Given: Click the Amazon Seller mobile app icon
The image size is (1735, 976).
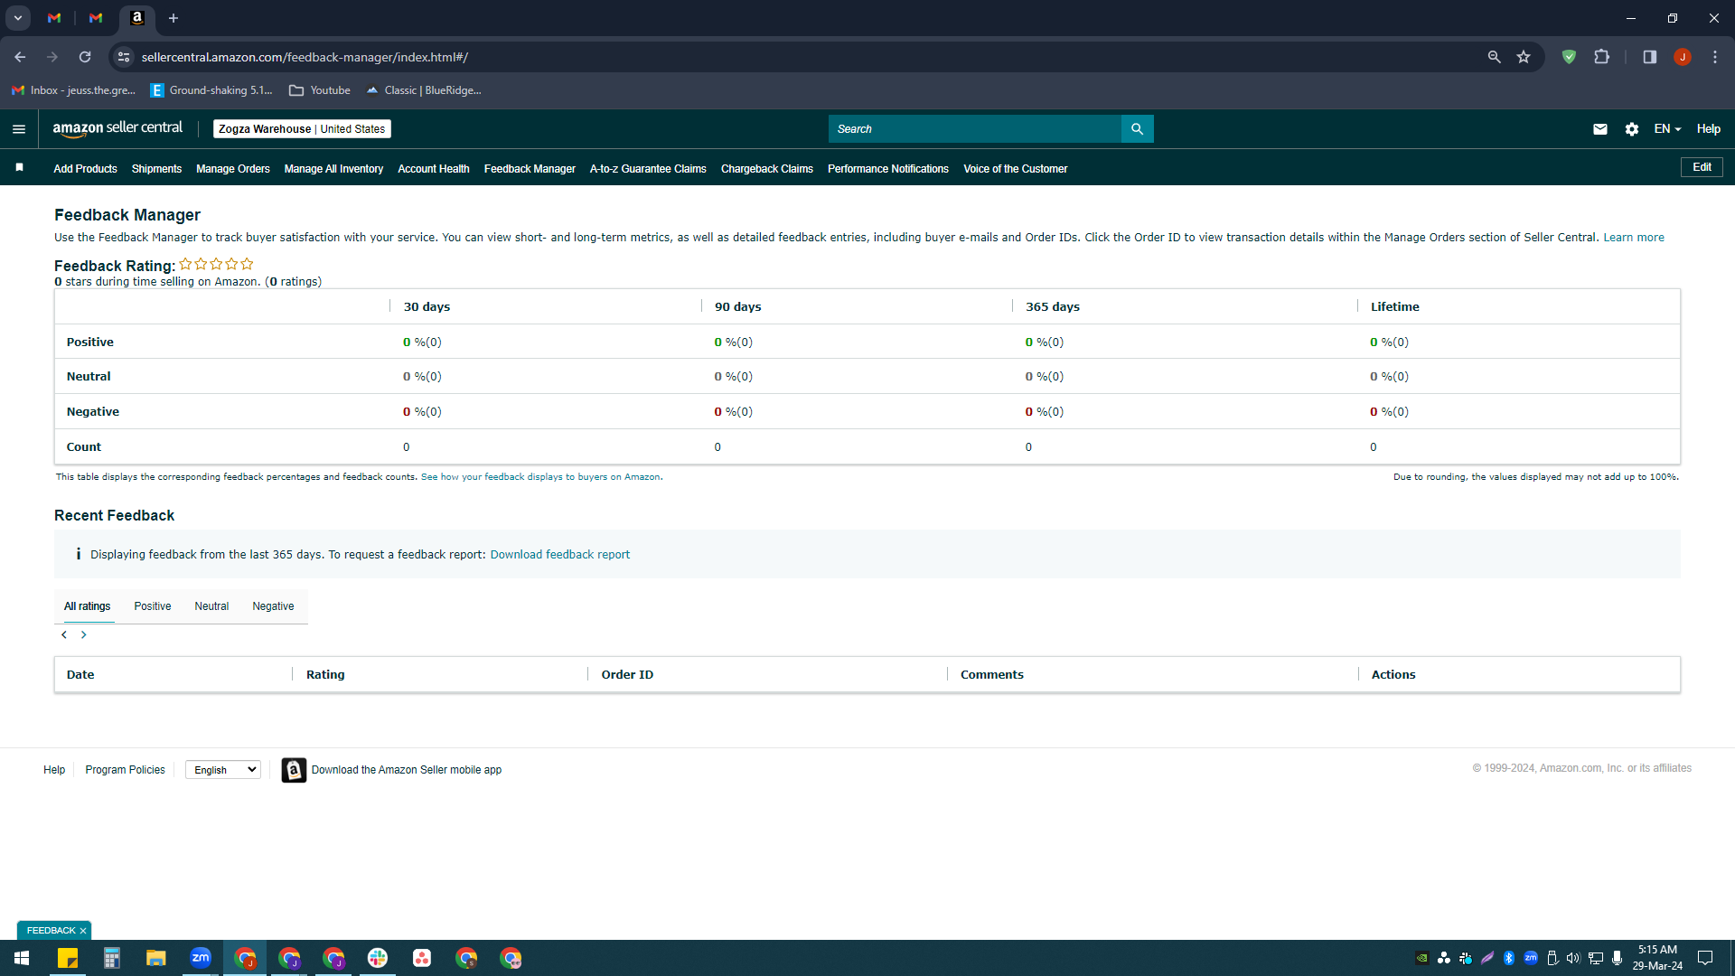Looking at the screenshot, I should click(294, 770).
